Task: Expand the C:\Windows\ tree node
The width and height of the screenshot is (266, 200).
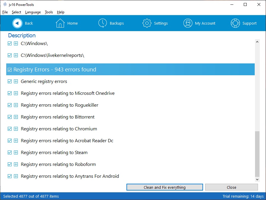Action: pos(16,44)
